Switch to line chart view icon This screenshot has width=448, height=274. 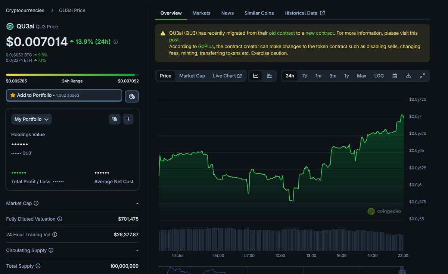coord(256,76)
